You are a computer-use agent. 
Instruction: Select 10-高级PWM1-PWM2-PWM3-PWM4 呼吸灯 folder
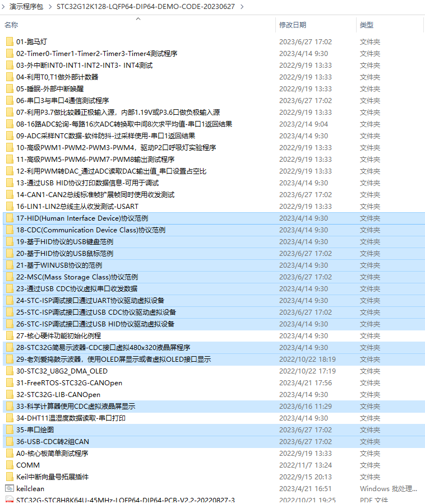click(116, 147)
